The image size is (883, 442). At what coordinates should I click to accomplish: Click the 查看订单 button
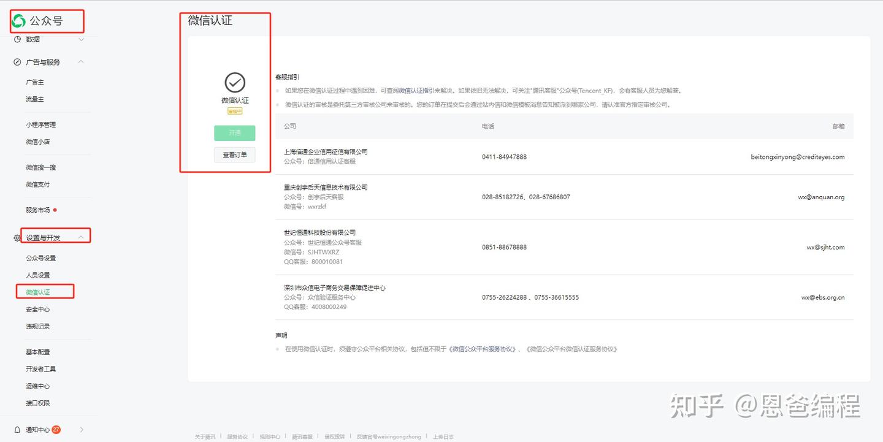[235, 155]
